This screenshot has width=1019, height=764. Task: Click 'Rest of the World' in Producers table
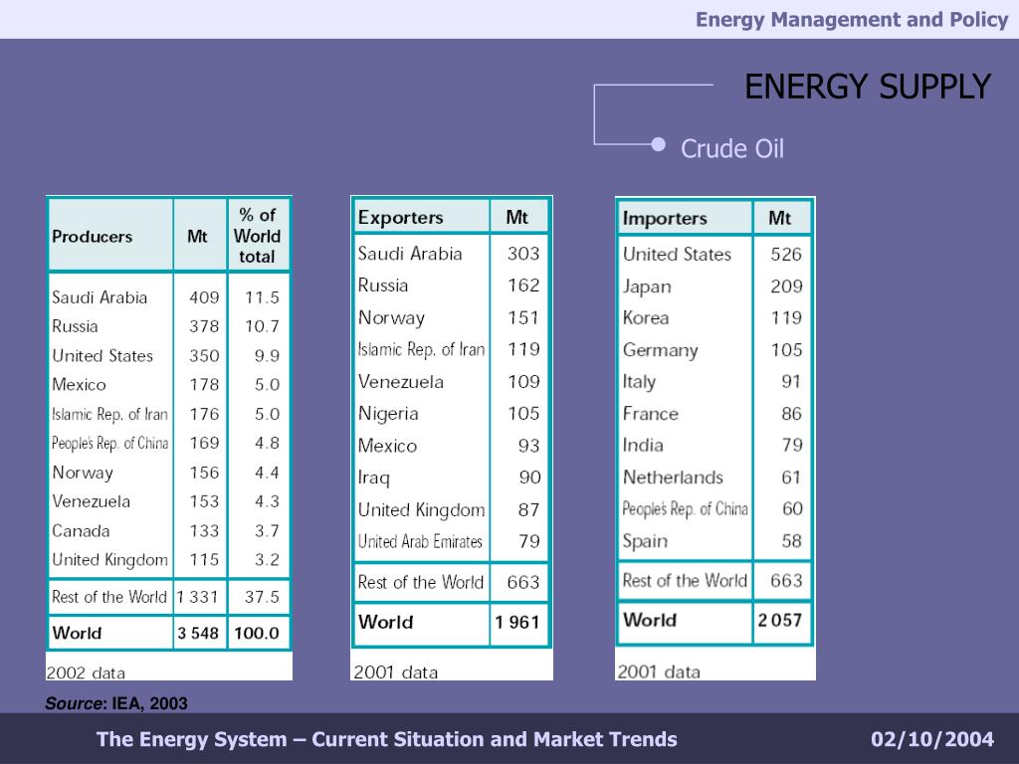pos(109,597)
